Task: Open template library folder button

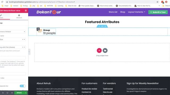Action: click(105, 50)
